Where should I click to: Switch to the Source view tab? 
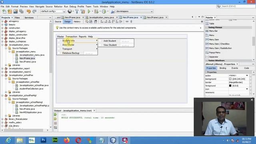[58, 22]
